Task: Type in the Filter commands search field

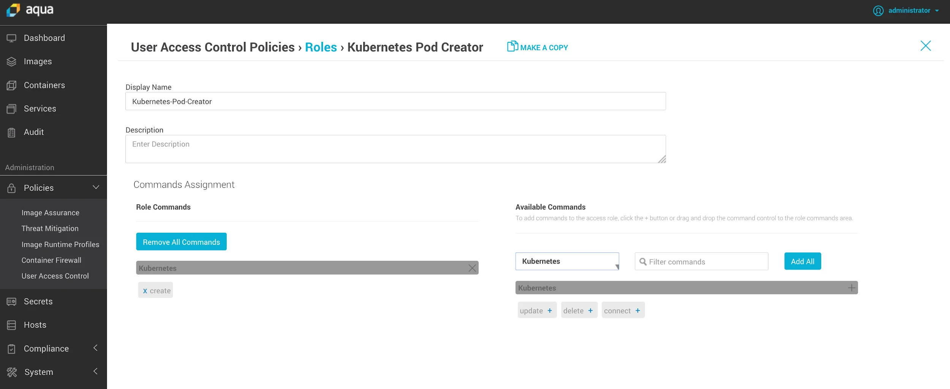Action: click(x=701, y=261)
